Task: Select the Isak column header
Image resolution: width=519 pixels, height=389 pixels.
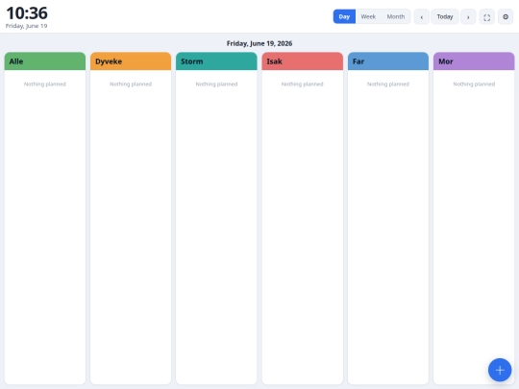Action: (302, 61)
